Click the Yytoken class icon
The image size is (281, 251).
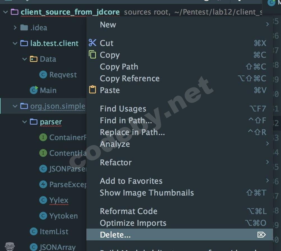(x=43, y=216)
